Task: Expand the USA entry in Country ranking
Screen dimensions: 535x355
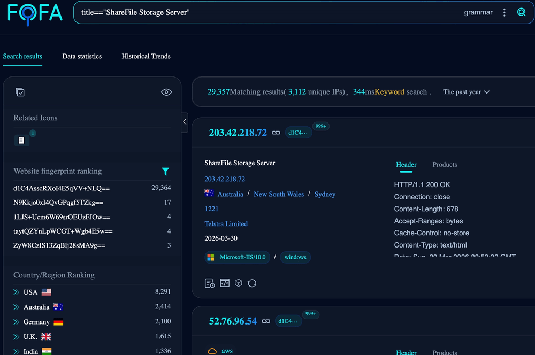Action: click(x=17, y=292)
